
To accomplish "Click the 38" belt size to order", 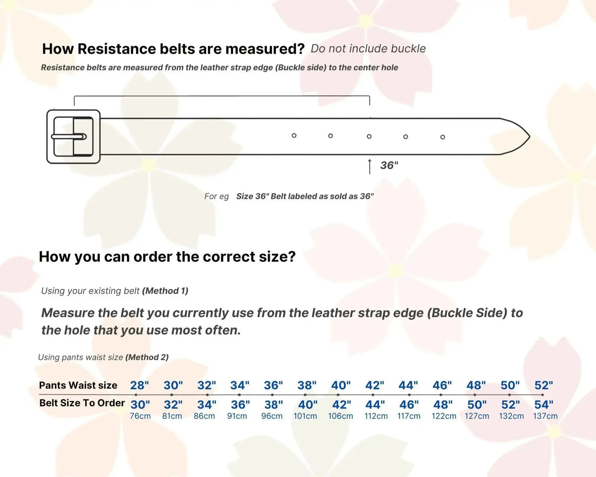I will (274, 405).
